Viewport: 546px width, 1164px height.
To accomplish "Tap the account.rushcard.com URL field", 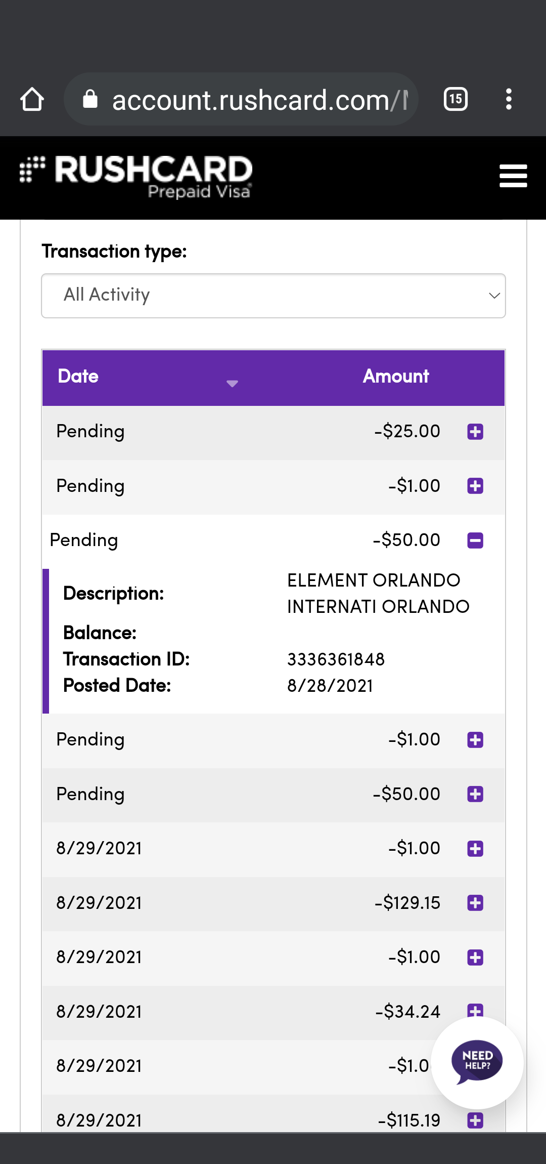I will point(258,100).
